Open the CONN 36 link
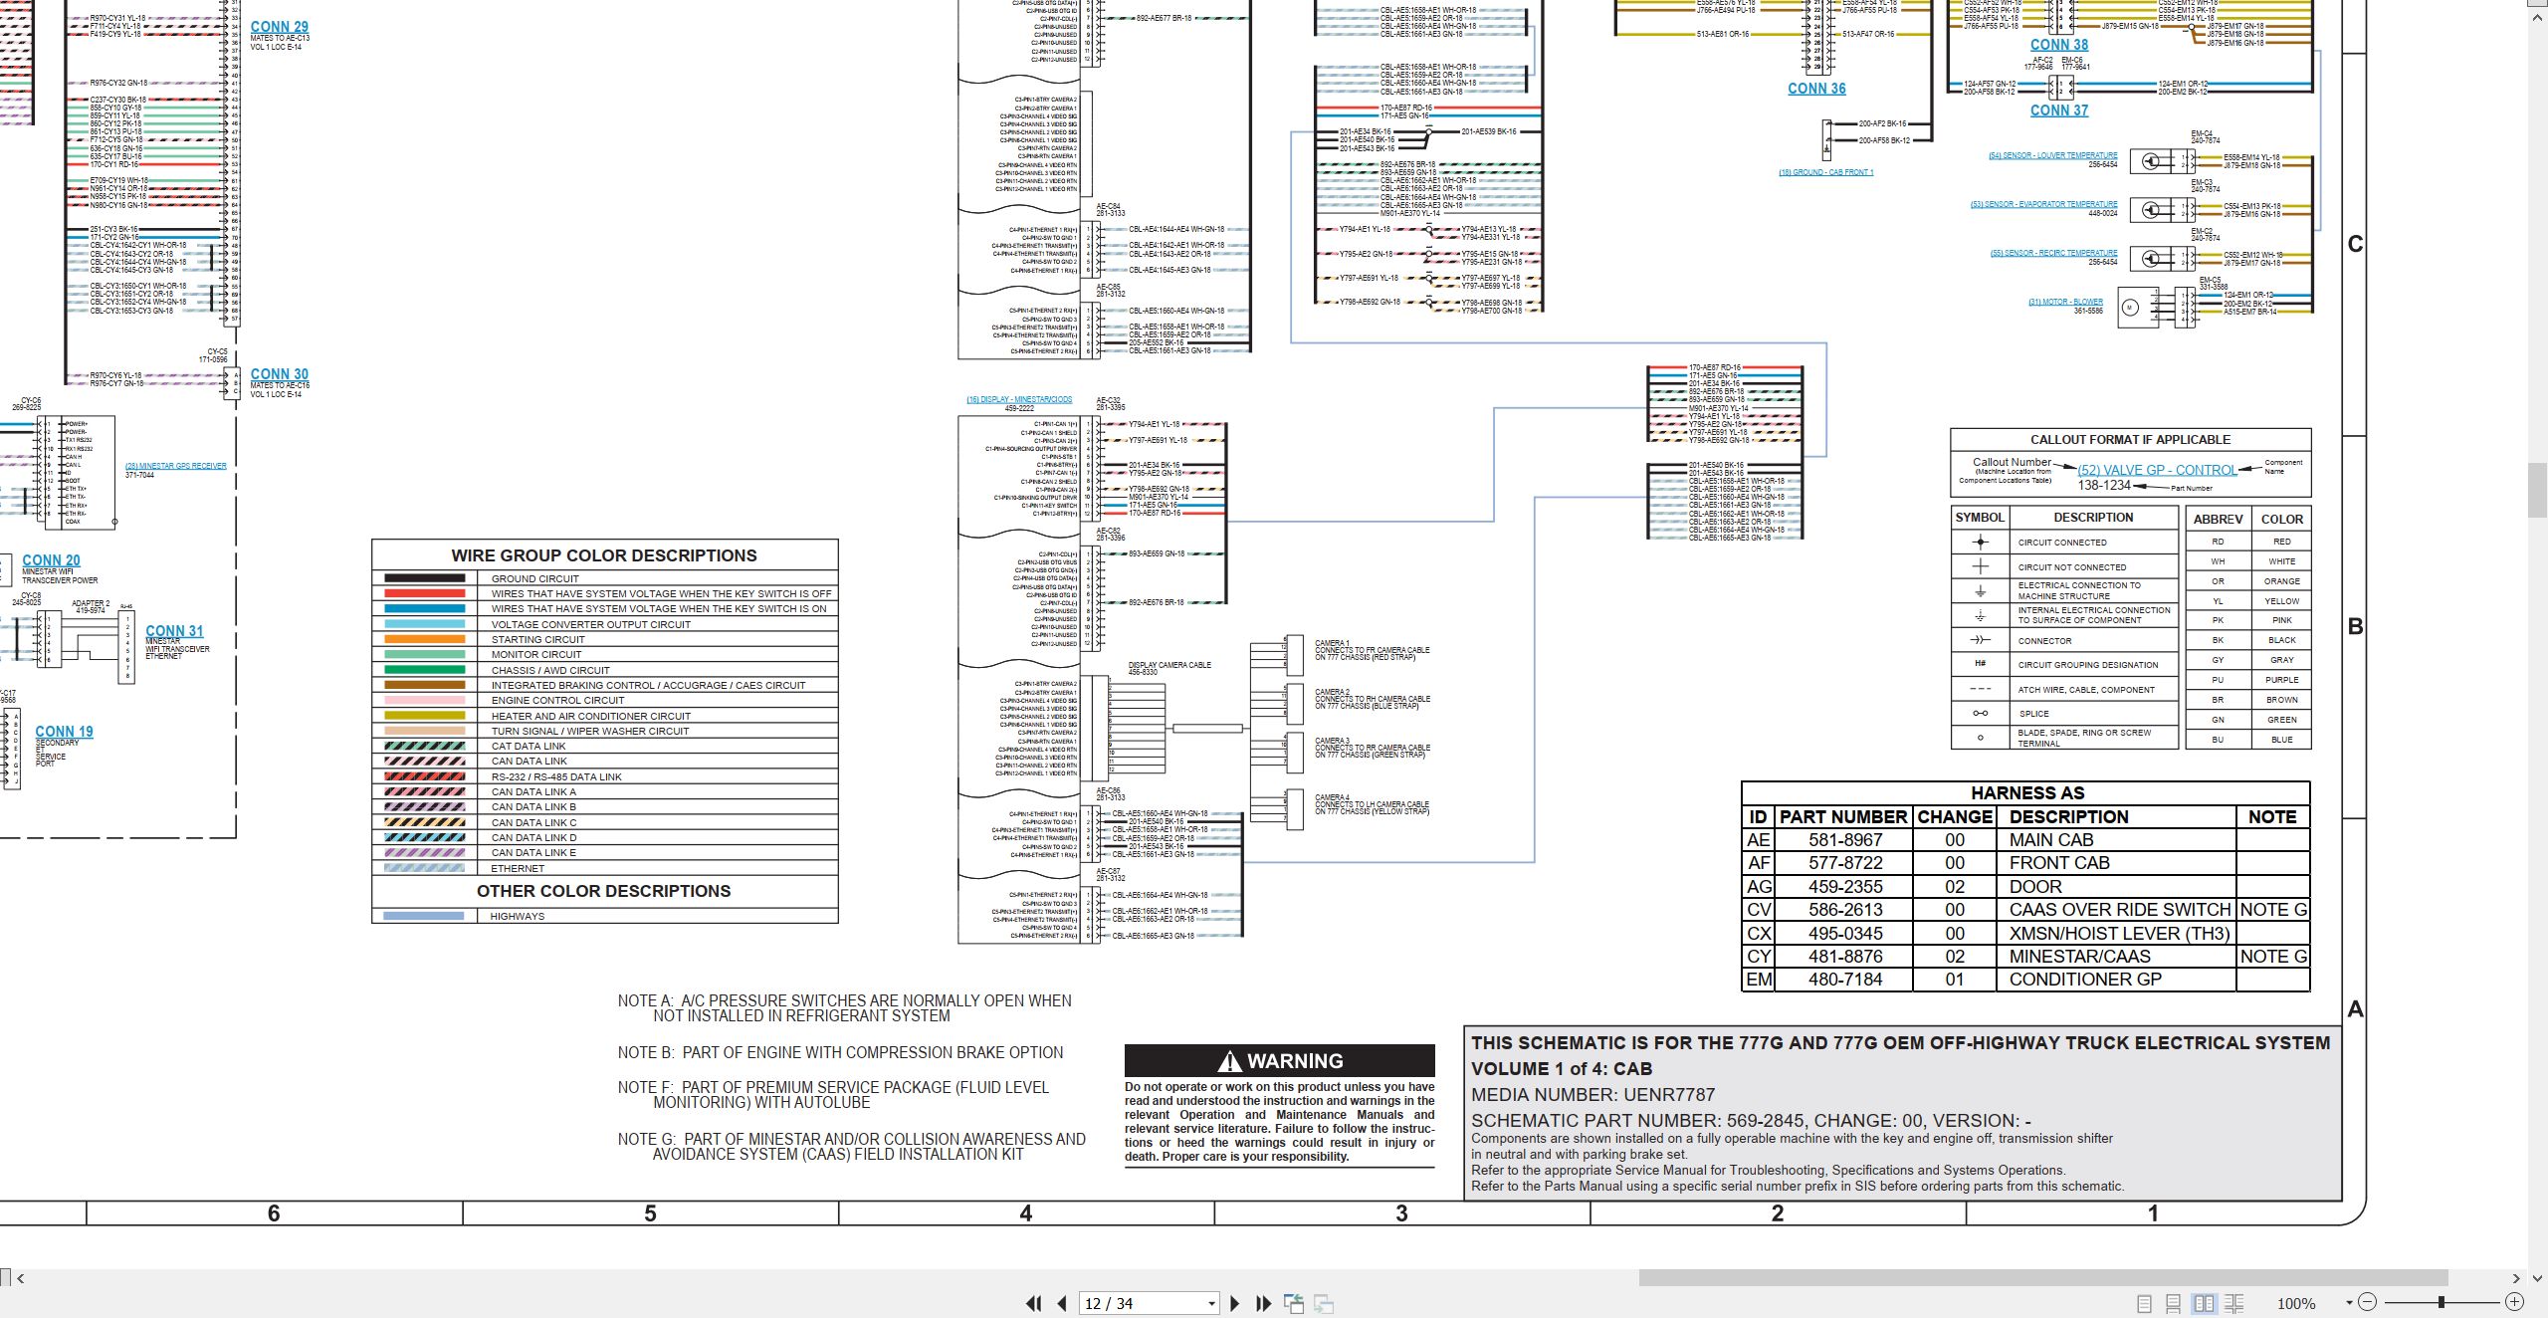 [x=1816, y=89]
